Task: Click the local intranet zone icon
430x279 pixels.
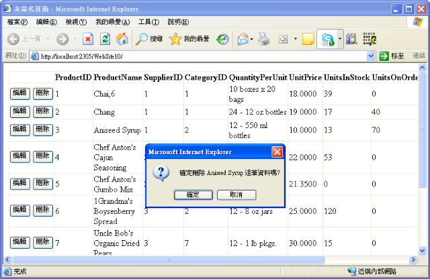Action: point(351,272)
